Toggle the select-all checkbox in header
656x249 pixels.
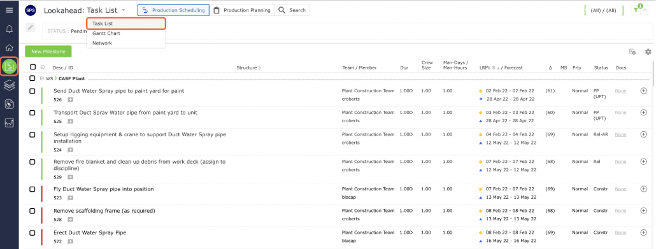pos(32,67)
